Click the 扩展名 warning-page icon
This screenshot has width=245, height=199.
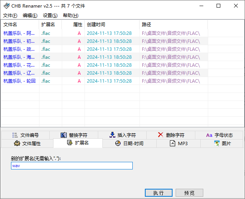coord(70,143)
